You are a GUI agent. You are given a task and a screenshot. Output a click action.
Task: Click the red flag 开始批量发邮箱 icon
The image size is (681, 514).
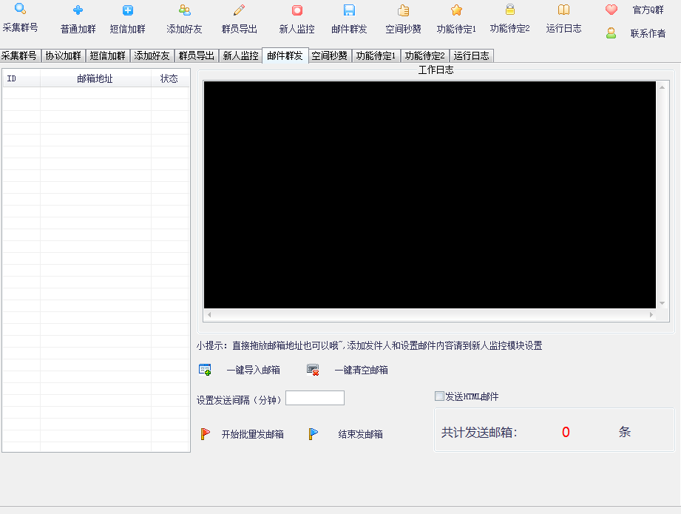205,433
